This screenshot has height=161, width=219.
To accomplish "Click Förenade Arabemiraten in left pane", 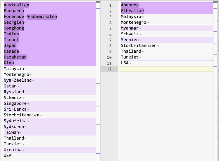I will tap(30, 17).
